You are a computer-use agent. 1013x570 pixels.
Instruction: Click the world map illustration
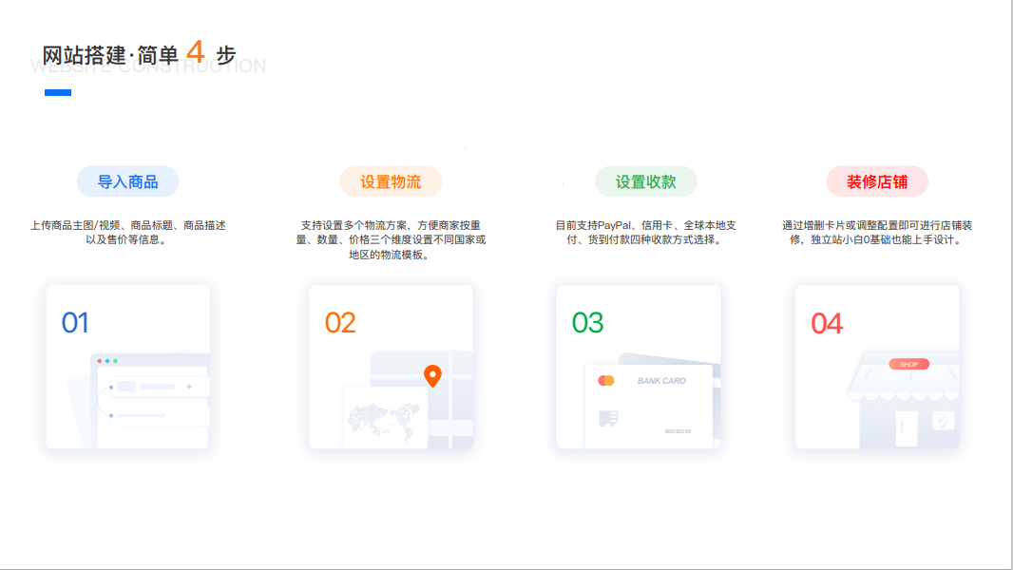click(385, 415)
